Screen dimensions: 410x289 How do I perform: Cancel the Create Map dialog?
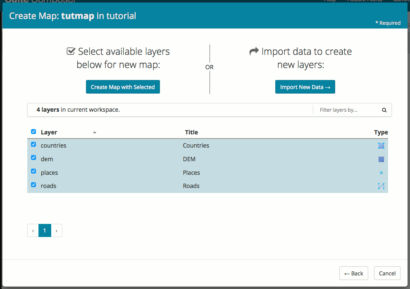[387, 273]
